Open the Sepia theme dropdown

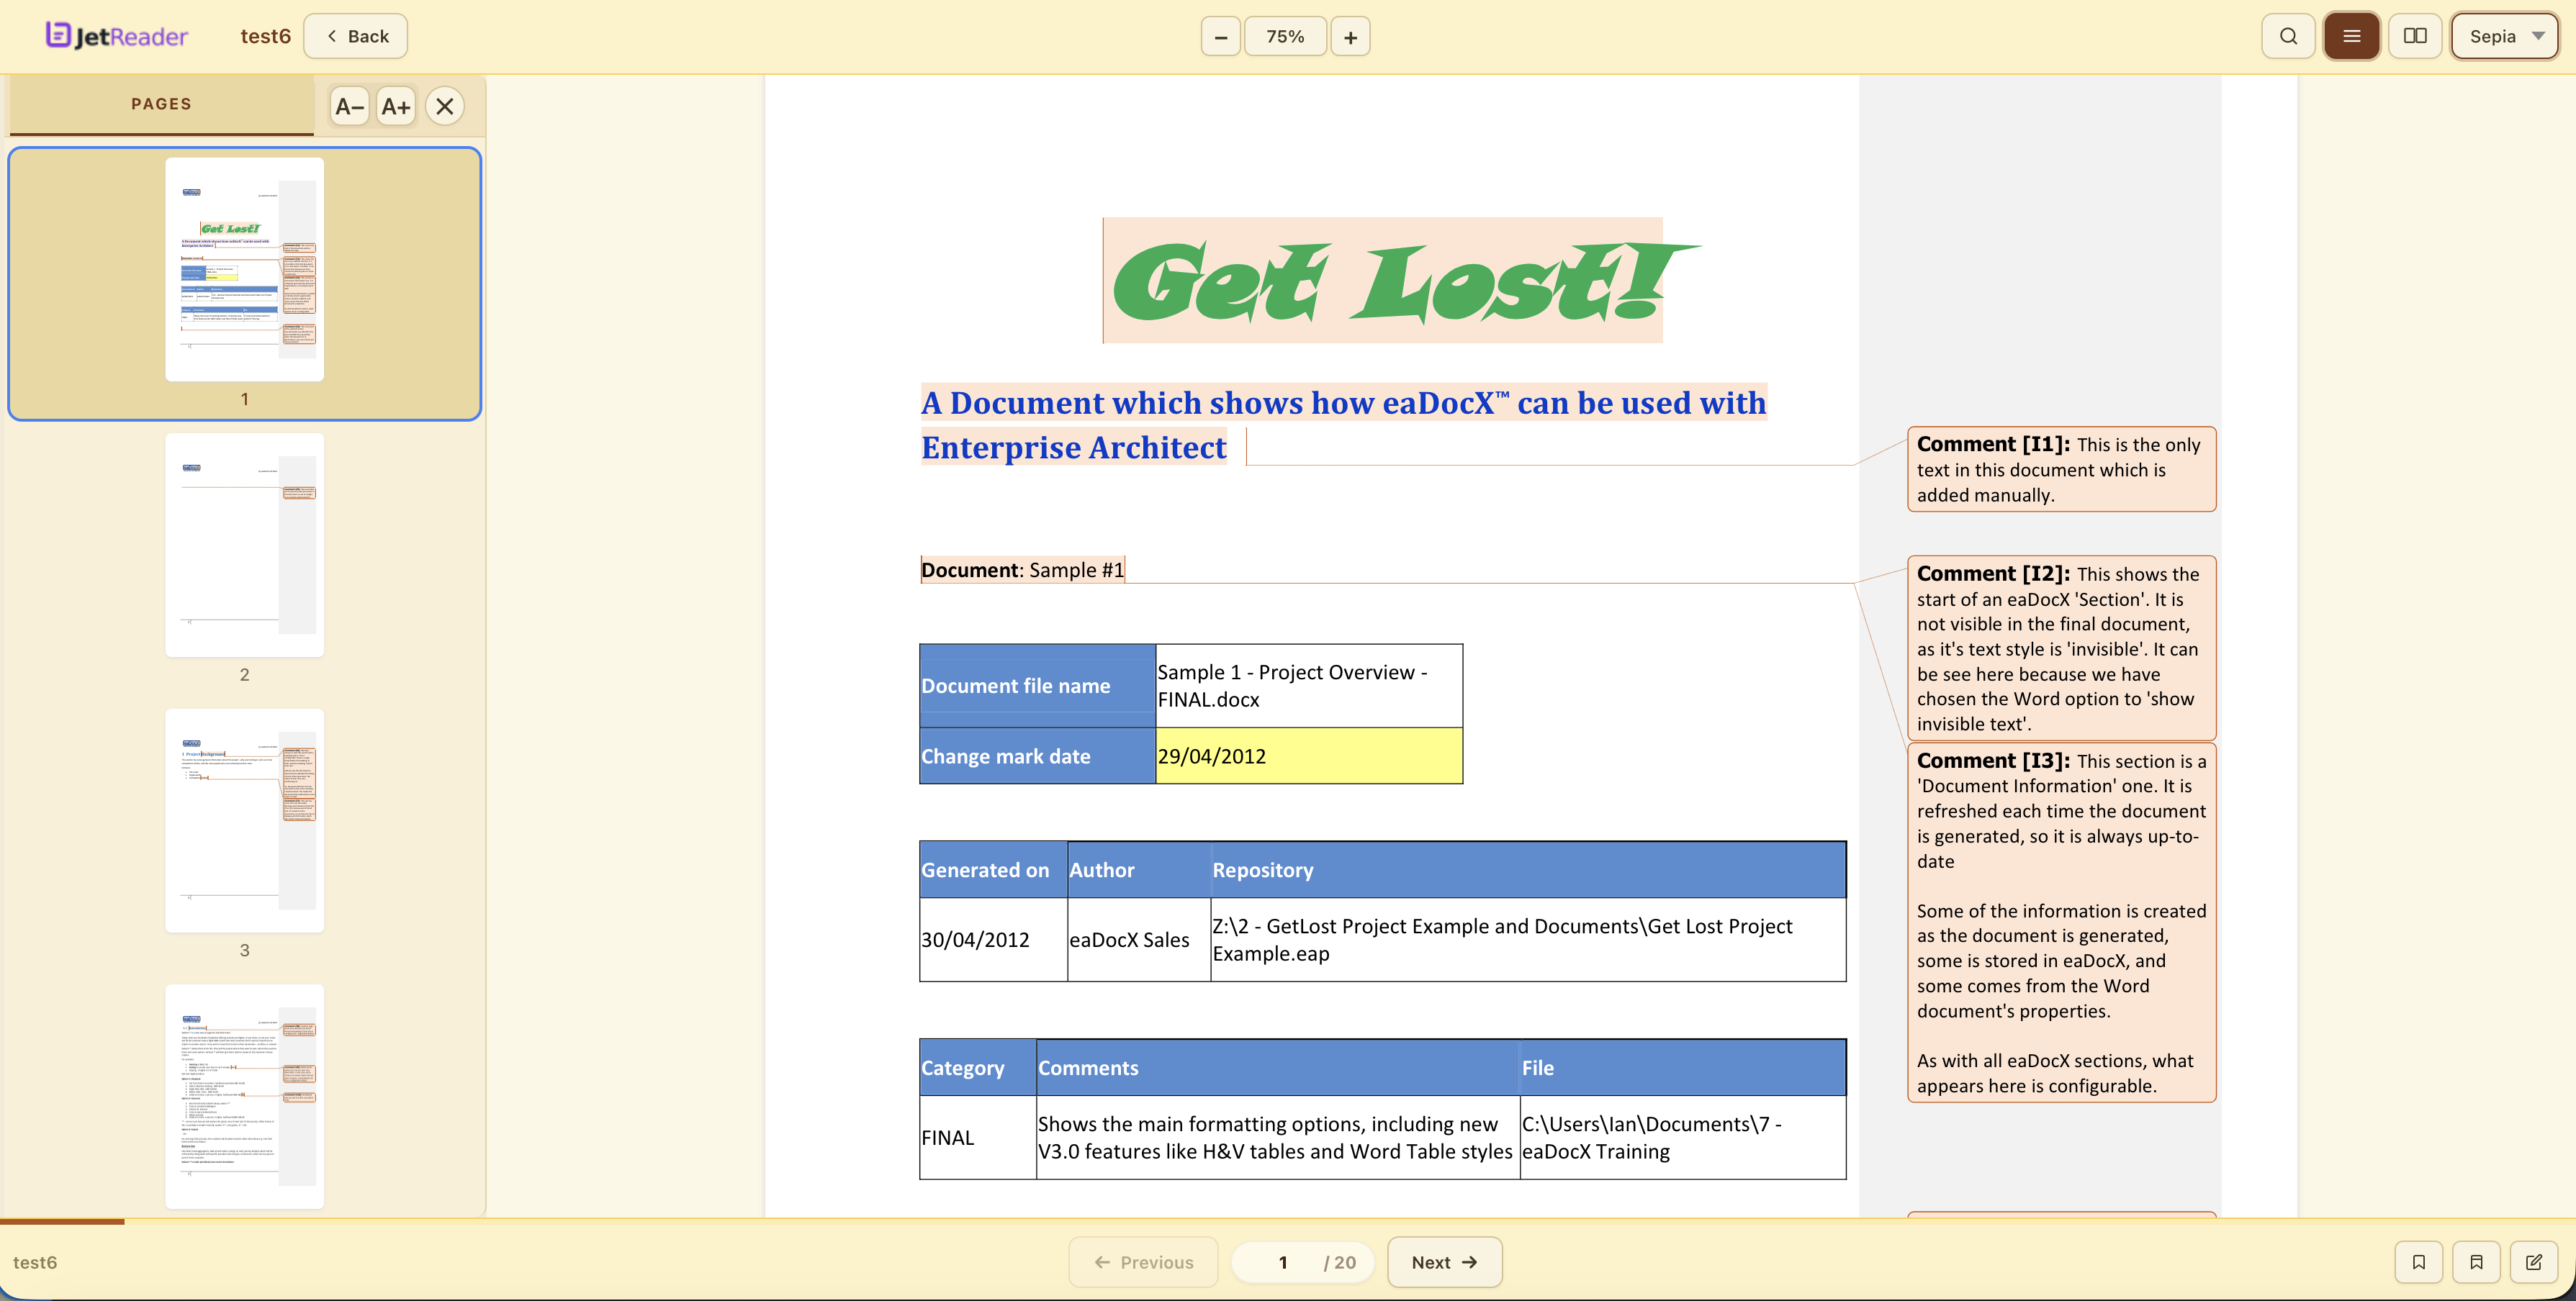tap(2504, 36)
